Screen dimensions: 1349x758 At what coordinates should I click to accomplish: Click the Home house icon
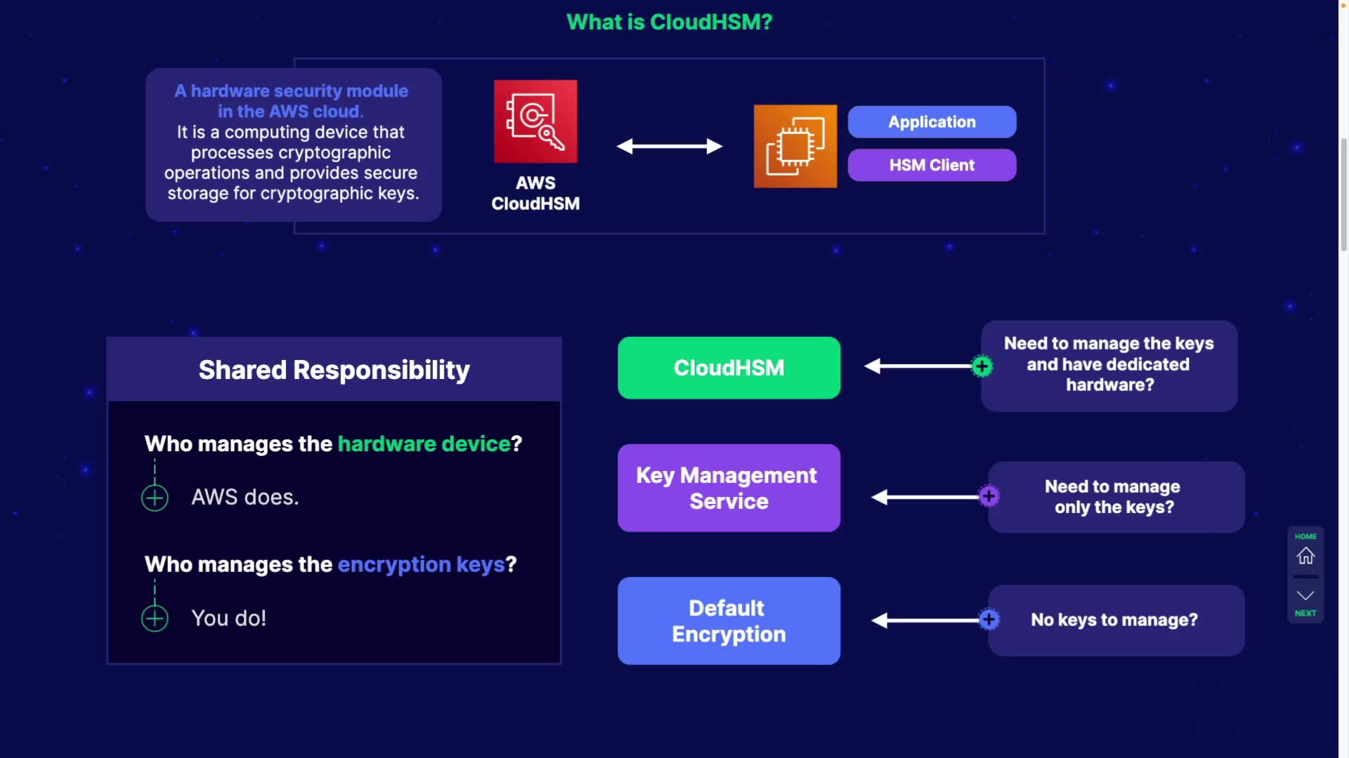click(x=1305, y=556)
